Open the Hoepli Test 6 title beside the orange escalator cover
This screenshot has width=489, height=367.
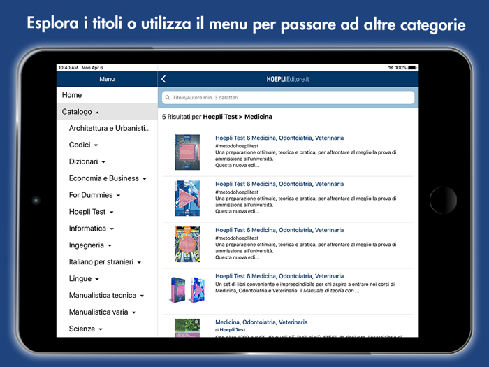coord(279,230)
